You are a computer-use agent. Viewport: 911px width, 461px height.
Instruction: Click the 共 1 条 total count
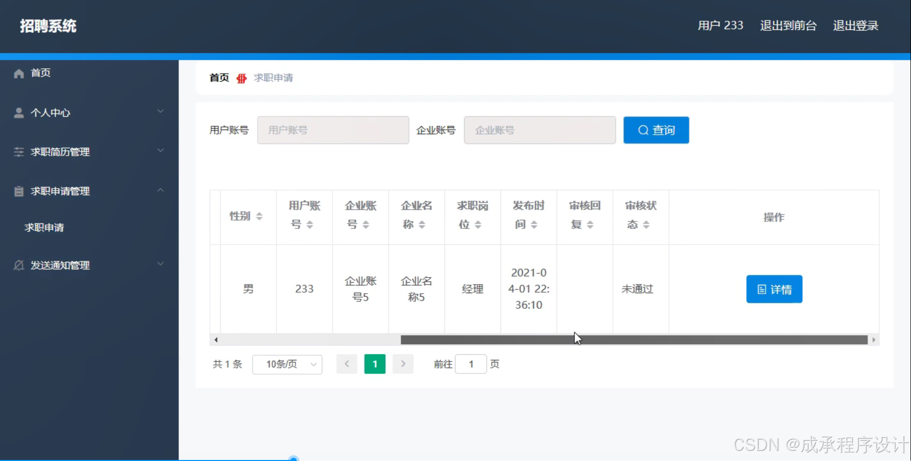pos(227,364)
